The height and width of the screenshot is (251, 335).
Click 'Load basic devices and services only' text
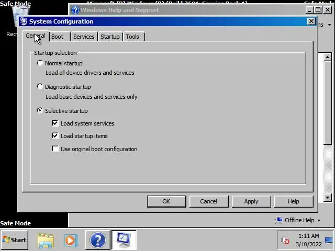[92, 97]
